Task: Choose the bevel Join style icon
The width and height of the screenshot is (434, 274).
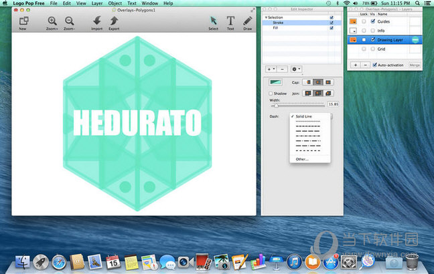Action: pos(328,94)
